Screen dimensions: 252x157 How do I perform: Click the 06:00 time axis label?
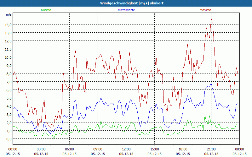(70, 149)
